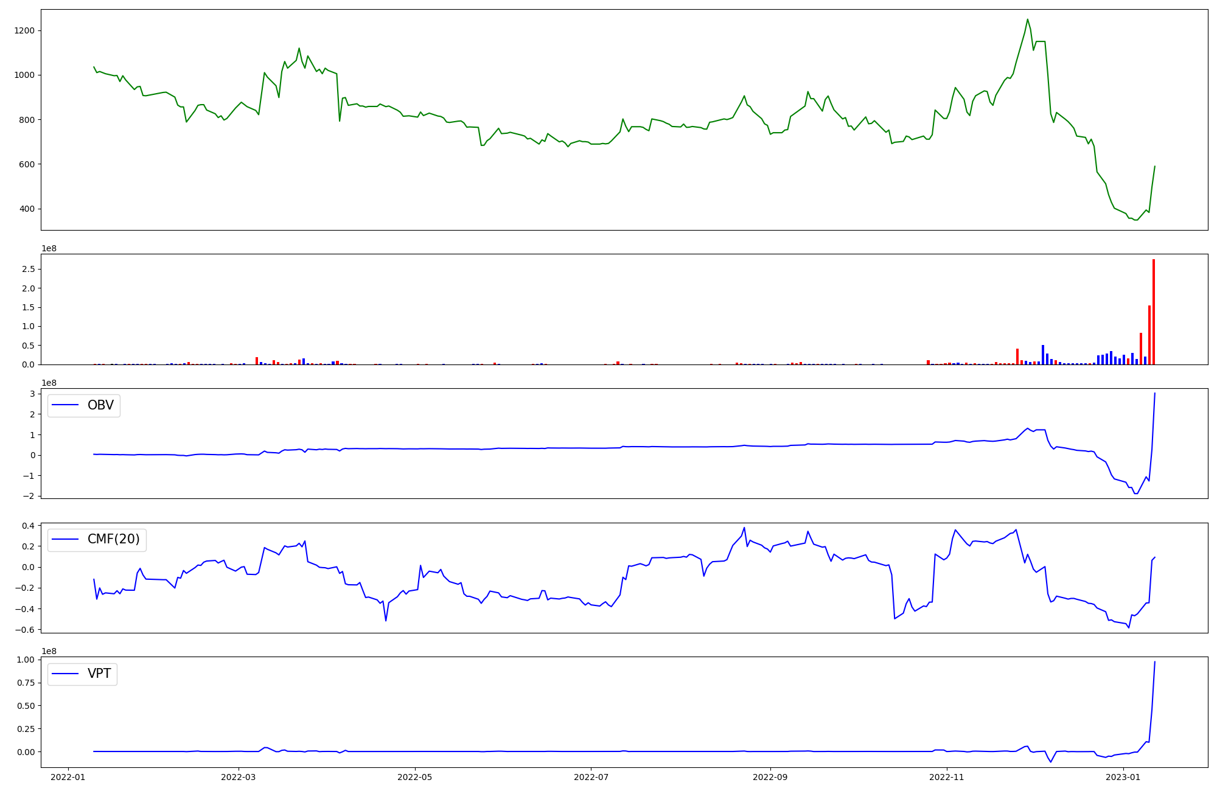Screen dimensions: 1217x791
Task: Click the OBV legend label
Action: point(100,405)
